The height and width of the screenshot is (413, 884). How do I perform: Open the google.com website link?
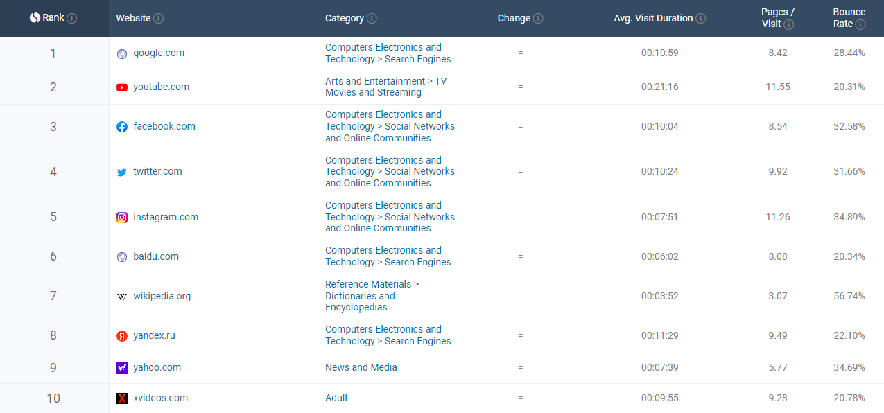tap(159, 53)
